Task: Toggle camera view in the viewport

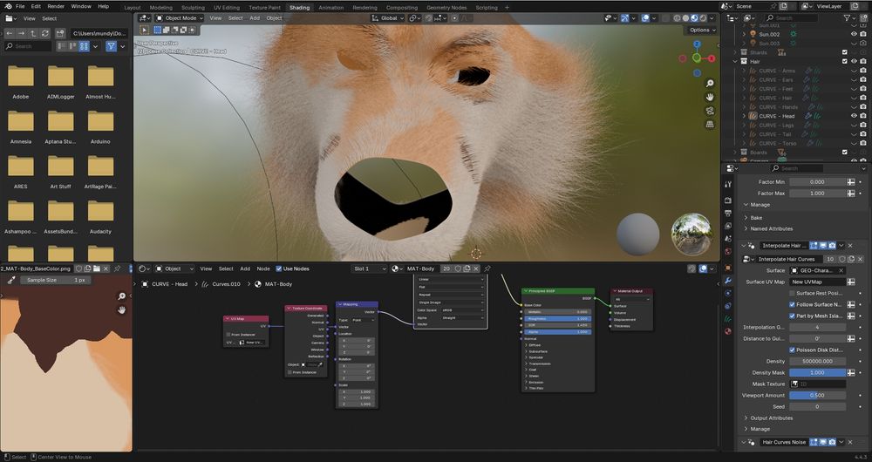Action: click(711, 109)
